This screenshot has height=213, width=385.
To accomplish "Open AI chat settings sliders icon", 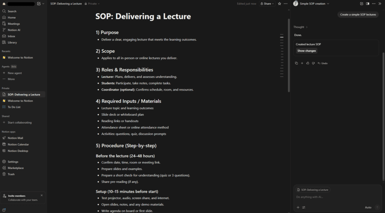I will click(303, 207).
